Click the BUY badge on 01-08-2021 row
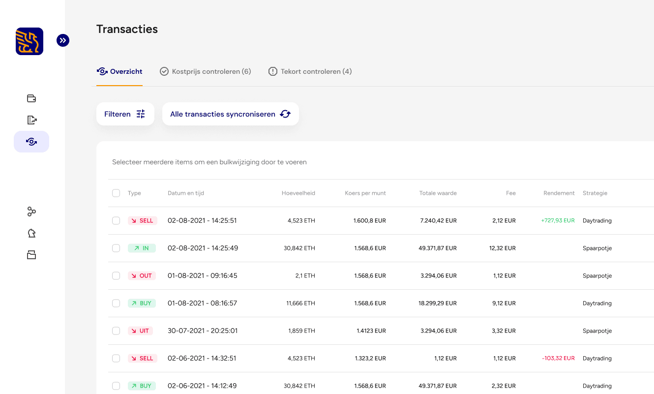 pos(142,303)
